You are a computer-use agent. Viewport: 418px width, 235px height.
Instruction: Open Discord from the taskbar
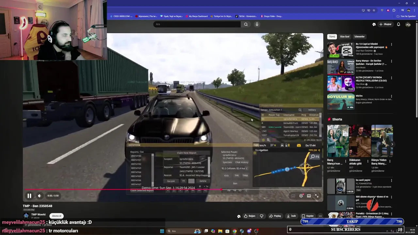[x=249, y=231]
